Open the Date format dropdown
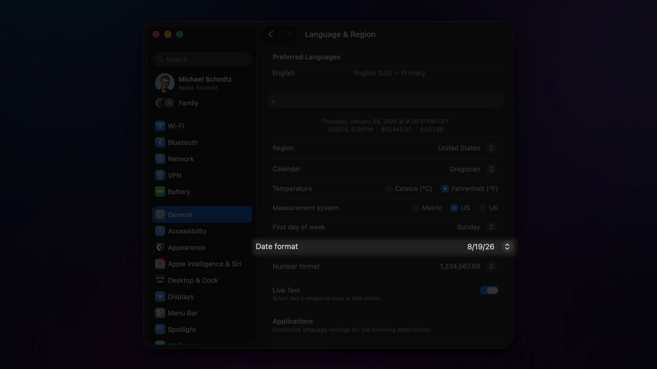The height and width of the screenshot is (369, 657). (507, 247)
